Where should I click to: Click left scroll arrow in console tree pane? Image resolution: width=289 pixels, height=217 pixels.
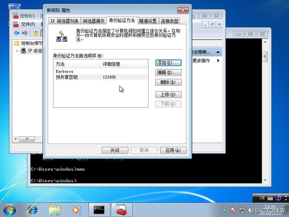click(x=16, y=139)
